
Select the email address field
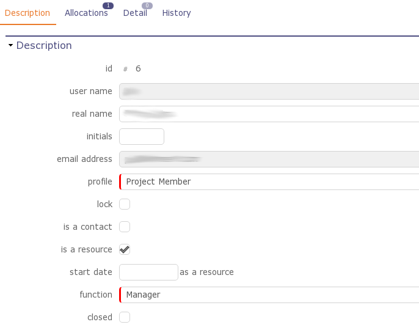tap(269, 159)
